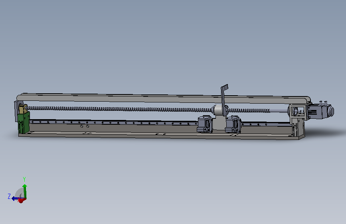The height and width of the screenshot is (224, 346).
Task: Select the servo motor at the right end
Action: (x=320, y=110)
